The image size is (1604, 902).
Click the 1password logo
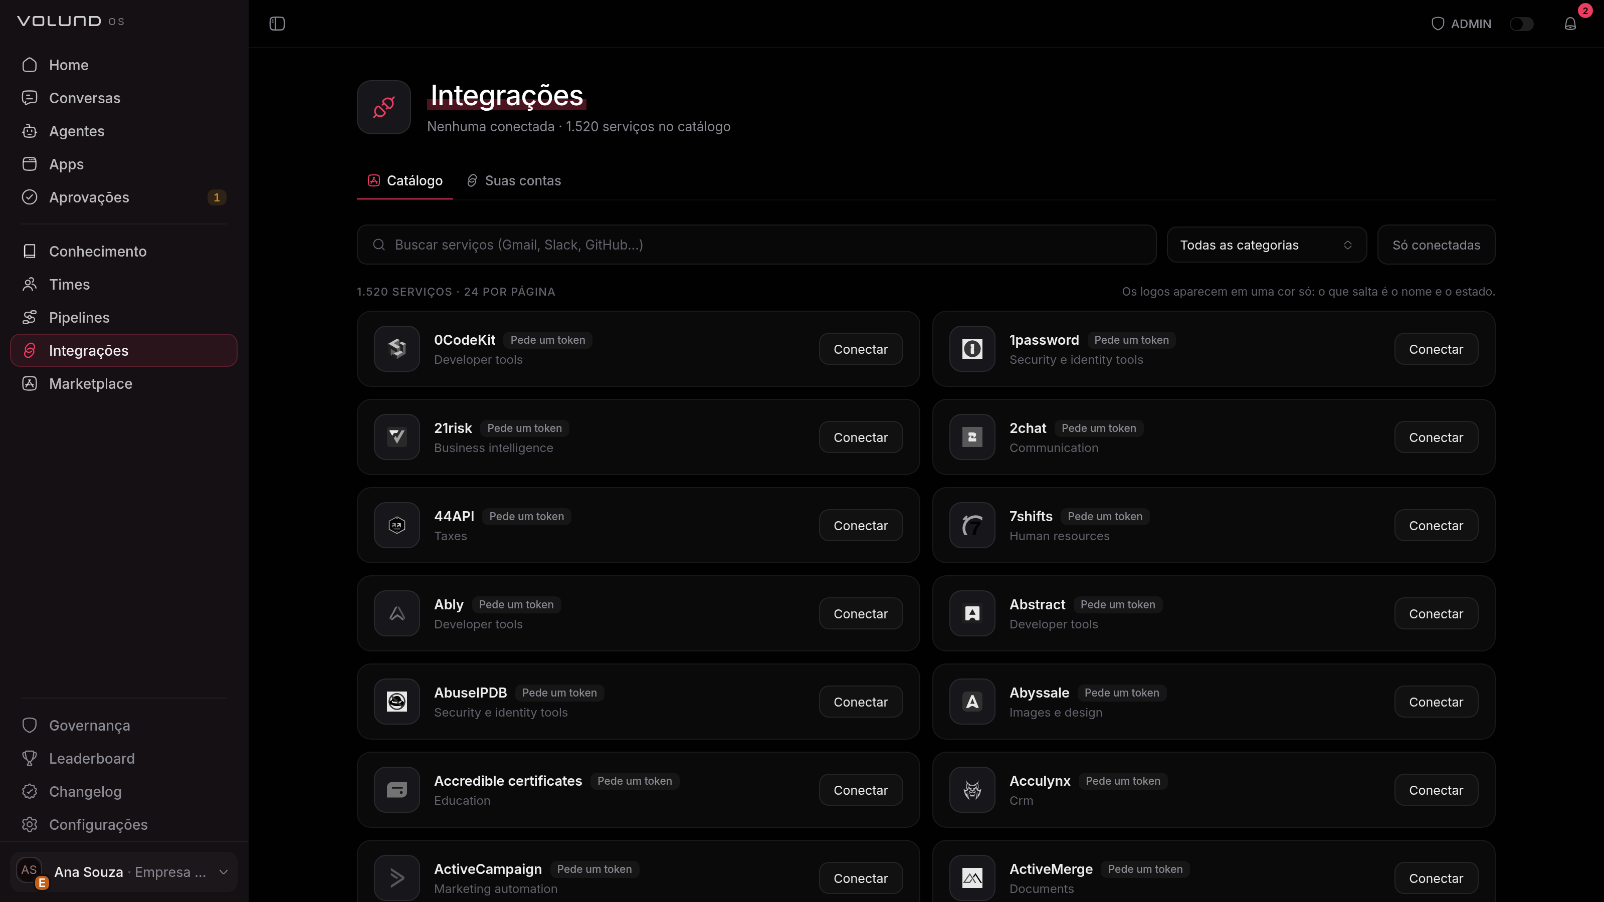(972, 349)
